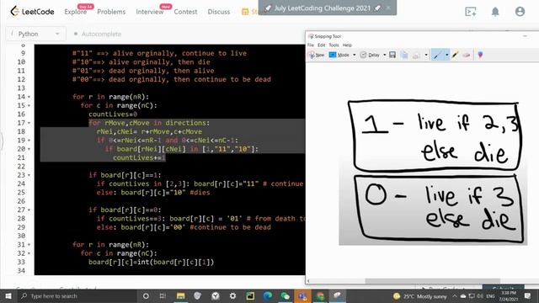
Task: Open the Explore tab on LeetCode
Action: (75, 12)
